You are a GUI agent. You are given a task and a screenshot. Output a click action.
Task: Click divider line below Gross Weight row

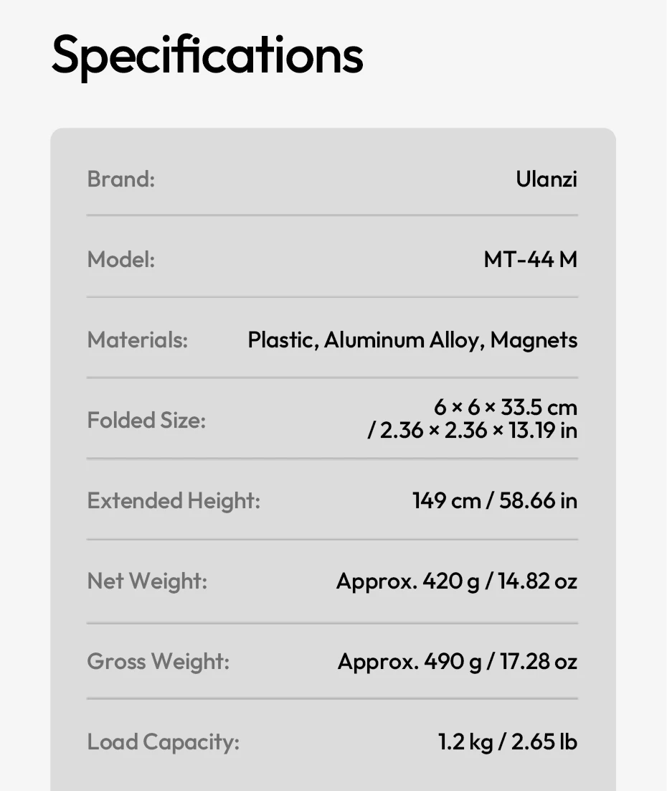click(x=332, y=698)
